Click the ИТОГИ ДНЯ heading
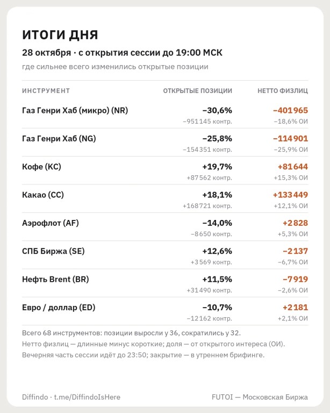The image size is (330, 413). (60, 35)
